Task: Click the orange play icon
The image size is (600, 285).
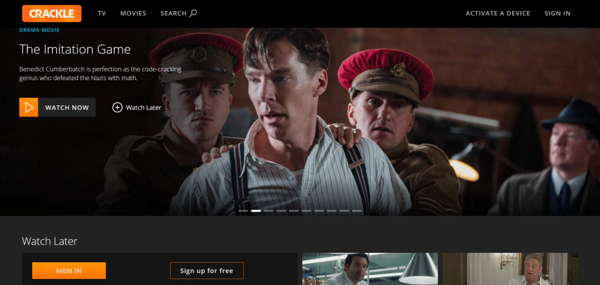Action: click(x=29, y=107)
